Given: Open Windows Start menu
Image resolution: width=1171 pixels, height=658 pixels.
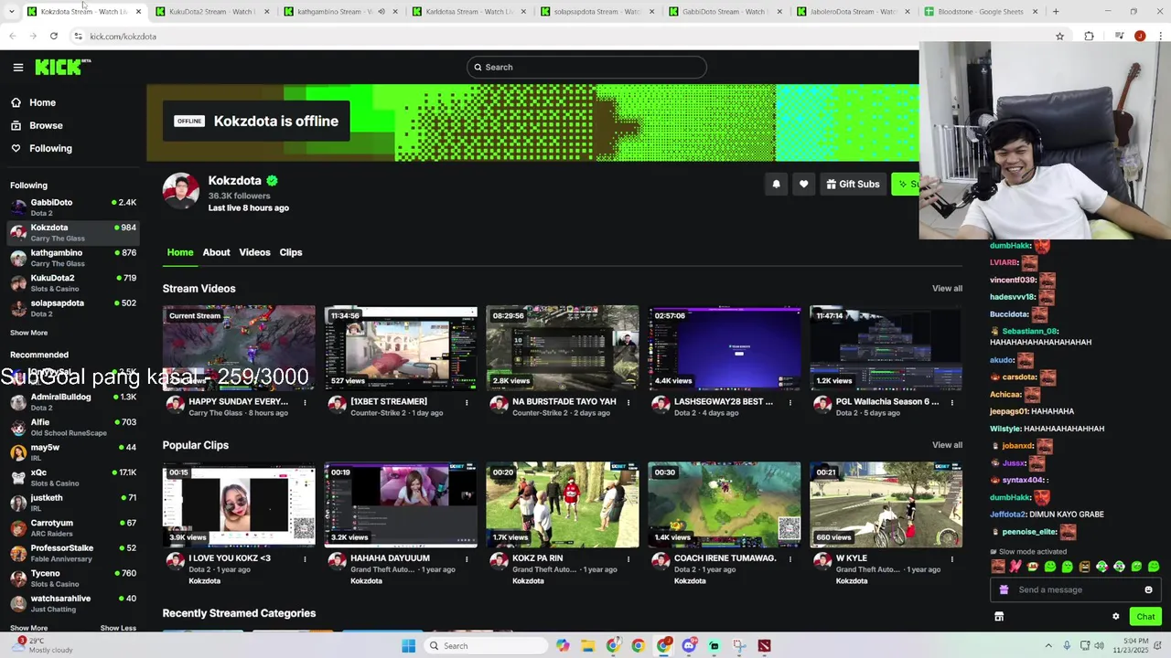Looking at the screenshot, I should coord(408,646).
